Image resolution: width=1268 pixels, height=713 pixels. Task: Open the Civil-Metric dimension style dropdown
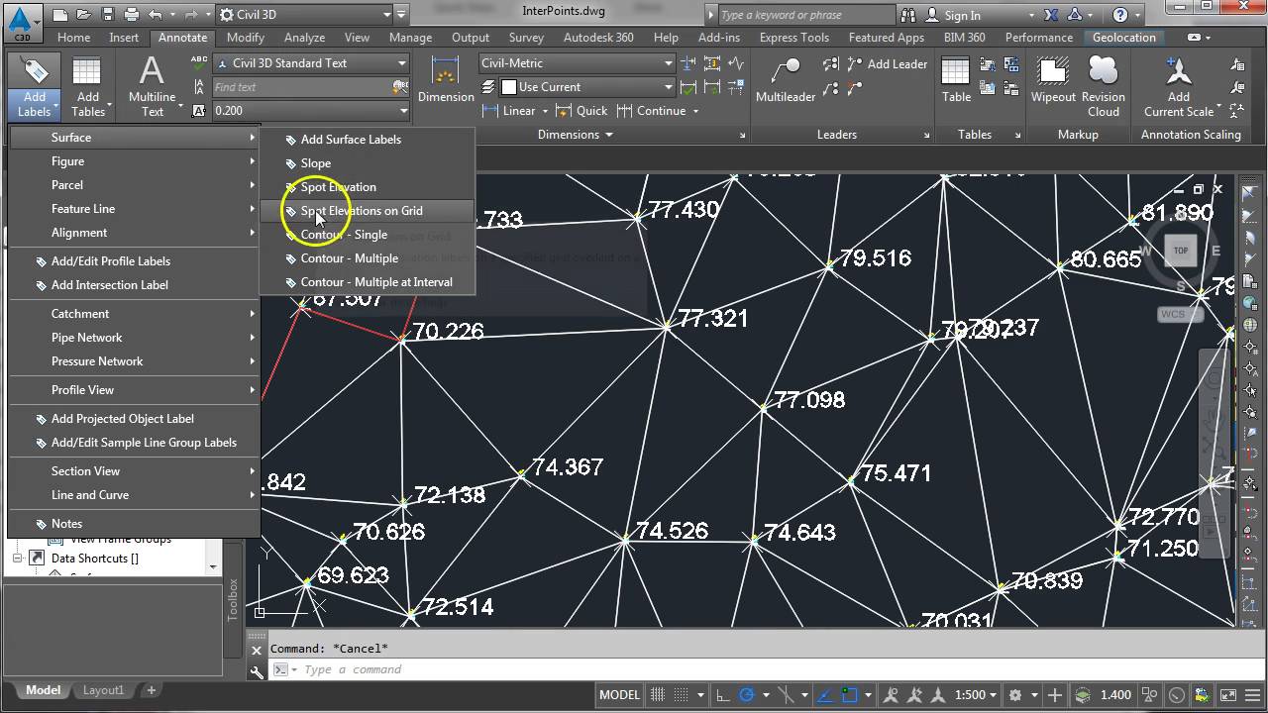[577, 62]
